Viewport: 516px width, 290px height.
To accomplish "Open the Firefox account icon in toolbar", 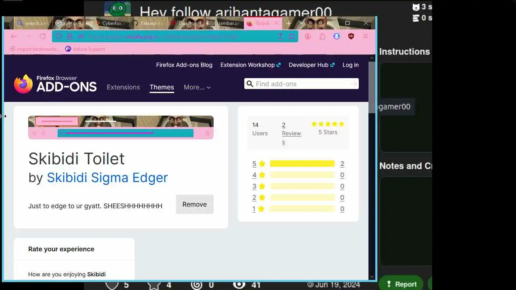I will [308, 36].
